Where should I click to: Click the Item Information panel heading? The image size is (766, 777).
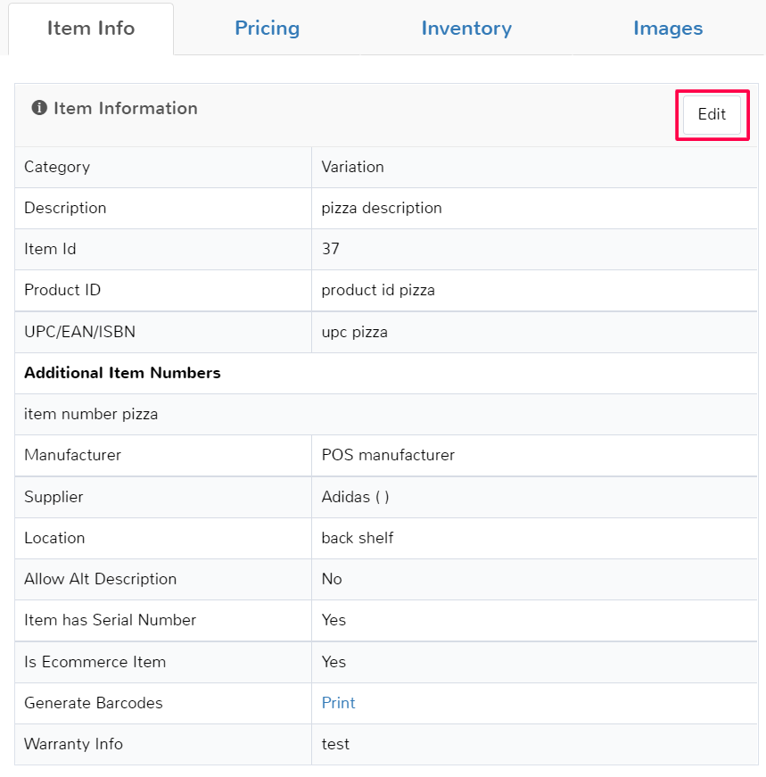point(125,108)
